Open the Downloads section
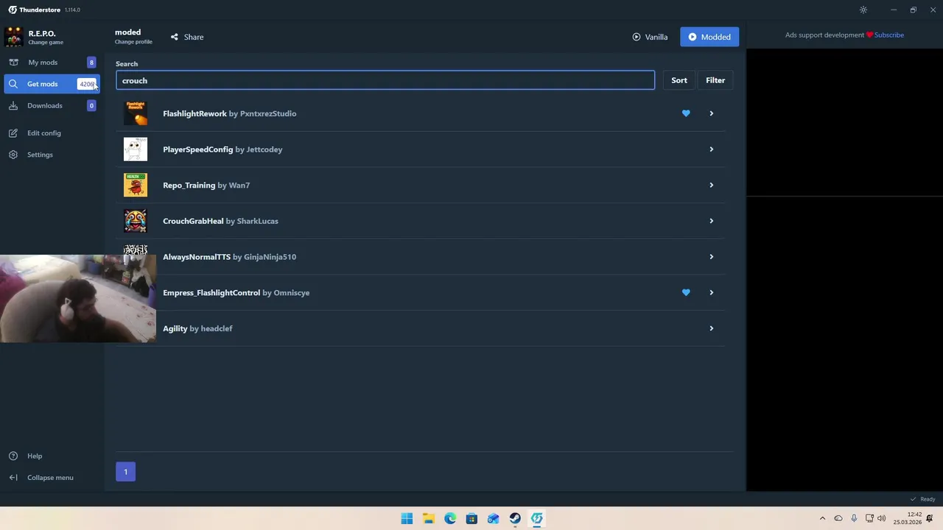 52,105
